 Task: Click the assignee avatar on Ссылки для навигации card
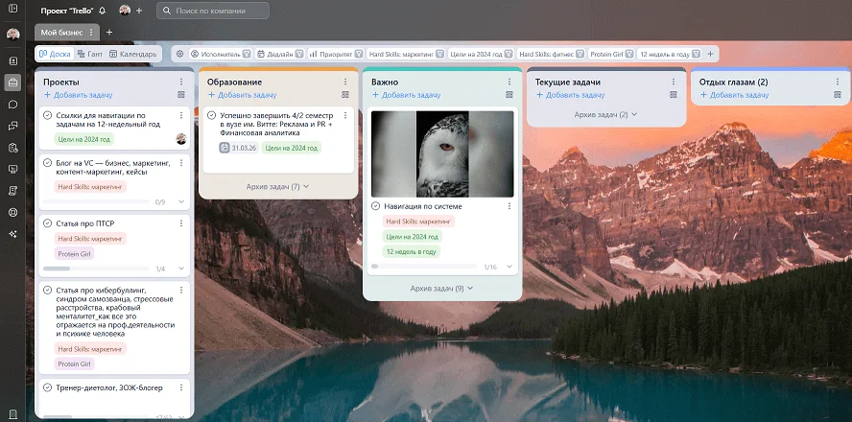click(181, 139)
